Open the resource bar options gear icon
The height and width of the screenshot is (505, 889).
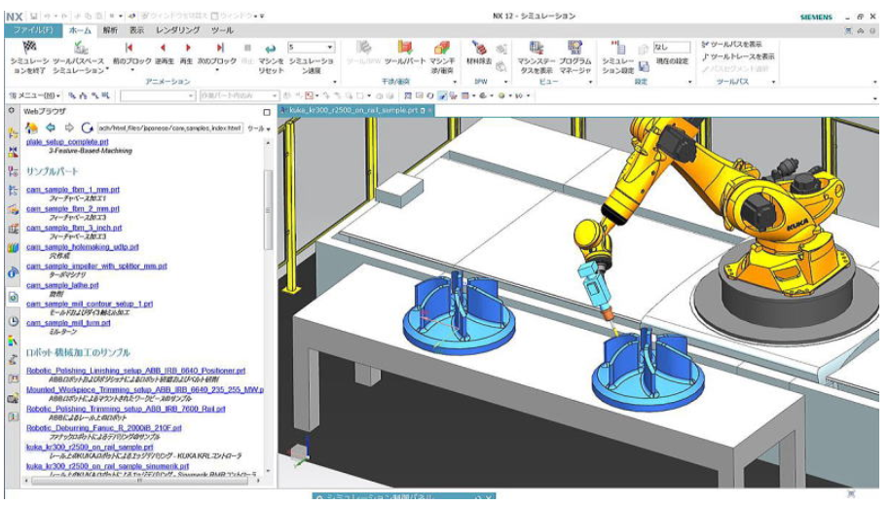(12, 111)
